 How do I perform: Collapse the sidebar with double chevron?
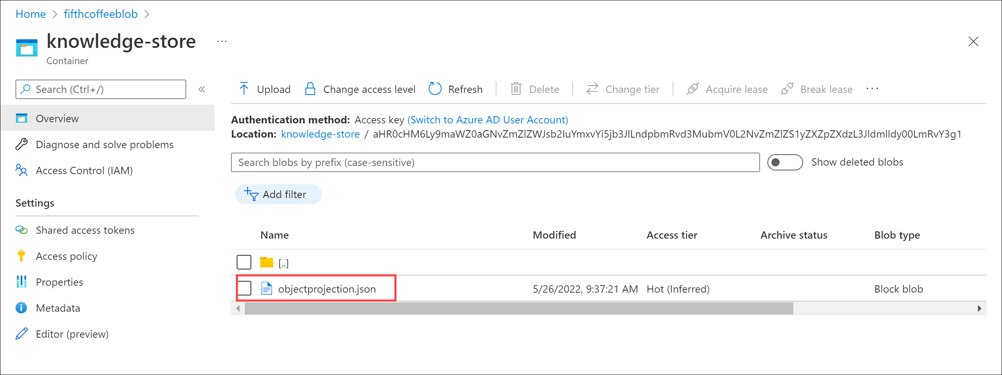coord(202,89)
